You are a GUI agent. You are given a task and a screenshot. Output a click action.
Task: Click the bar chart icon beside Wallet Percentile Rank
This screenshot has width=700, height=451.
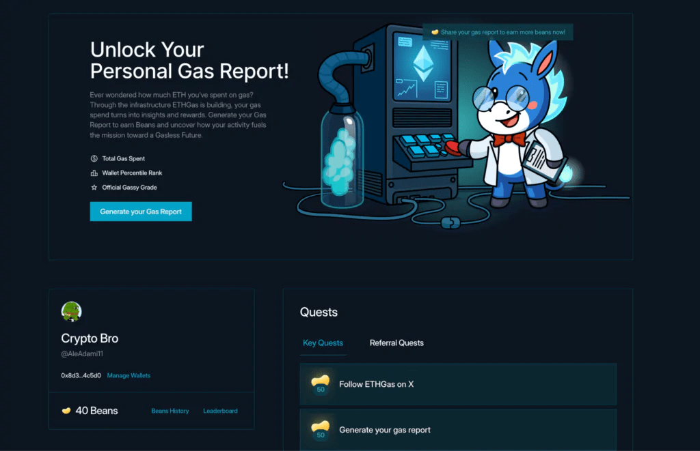pyautogui.click(x=94, y=173)
